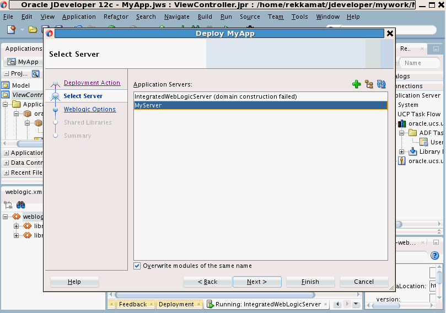
Task: Select MyServer in the Application Servers list
Action: click(261, 105)
